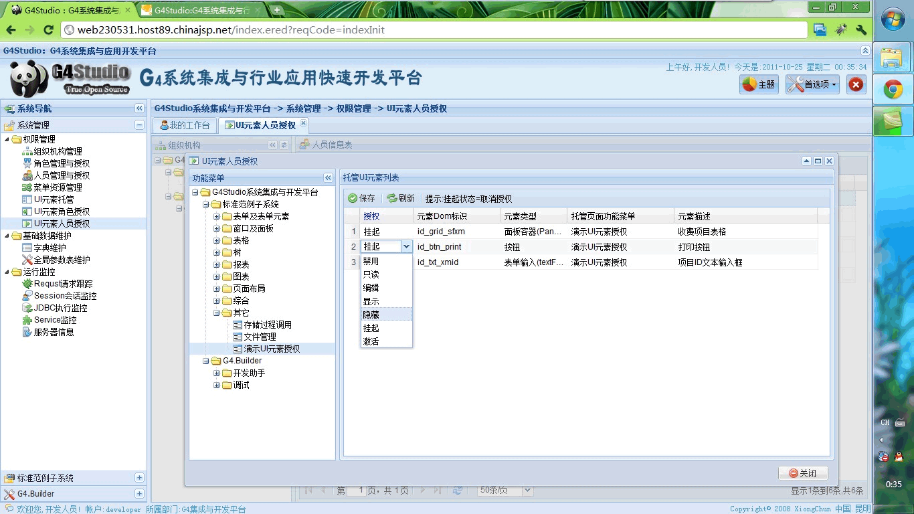
Task: Select 文件管理 in the function menu tree
Action: coord(260,337)
